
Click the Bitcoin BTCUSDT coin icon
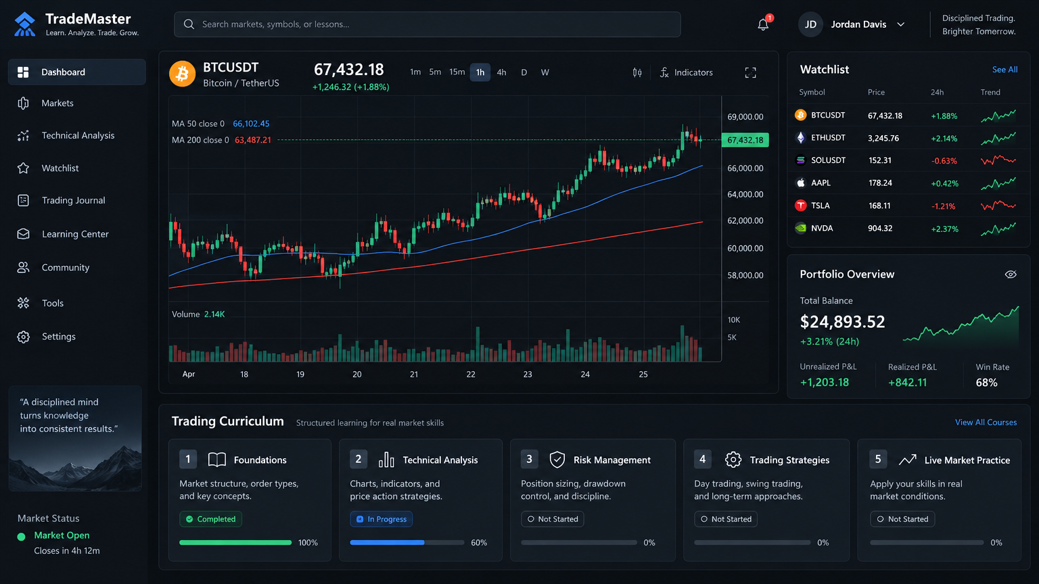[x=182, y=74]
